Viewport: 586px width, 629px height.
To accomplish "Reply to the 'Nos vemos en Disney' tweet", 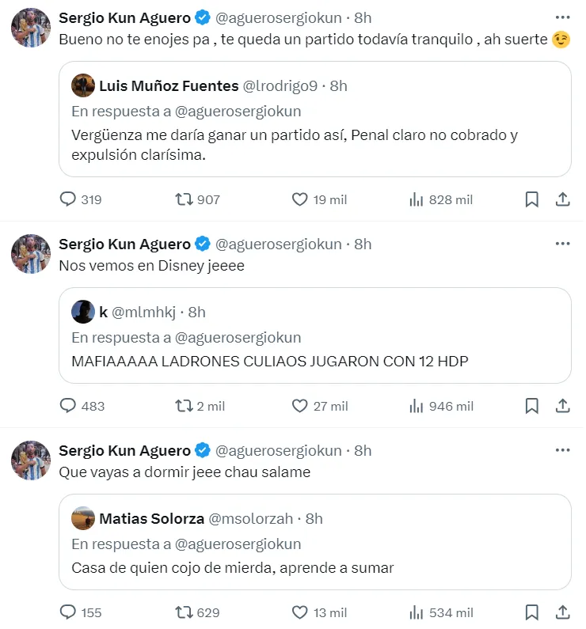I will click(x=68, y=406).
